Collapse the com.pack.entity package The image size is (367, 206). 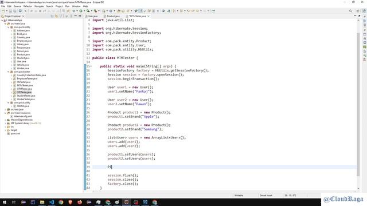[9, 27]
